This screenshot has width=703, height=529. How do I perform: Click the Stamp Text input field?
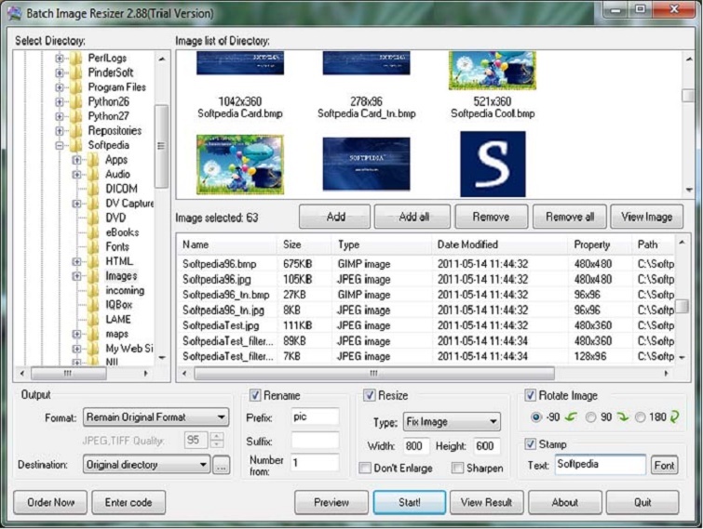pyautogui.click(x=600, y=465)
